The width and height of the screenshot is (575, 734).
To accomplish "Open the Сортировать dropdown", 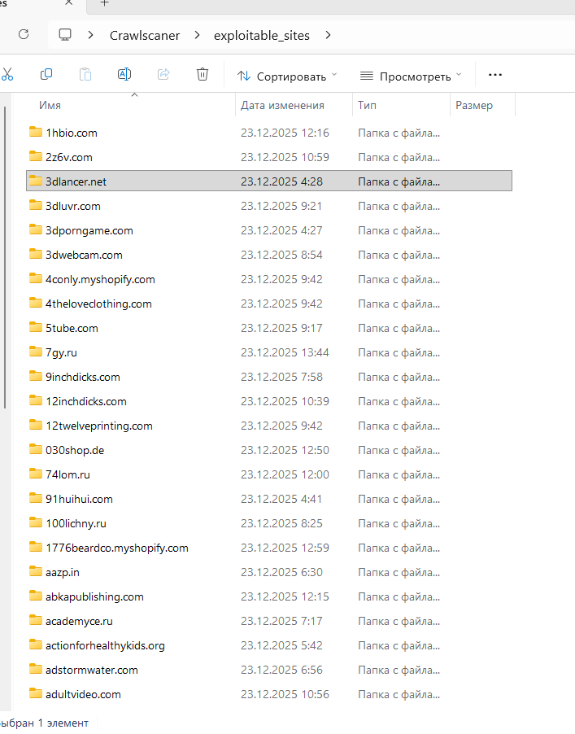I will coord(287,76).
